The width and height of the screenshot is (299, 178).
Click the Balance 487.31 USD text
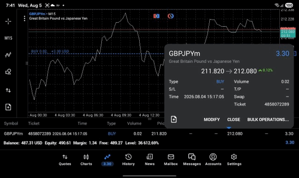pyautogui.click(x=23, y=143)
